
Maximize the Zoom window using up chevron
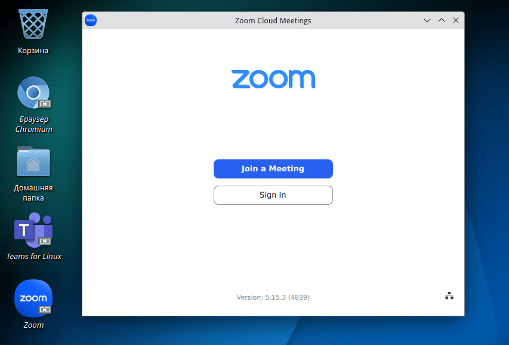click(442, 20)
